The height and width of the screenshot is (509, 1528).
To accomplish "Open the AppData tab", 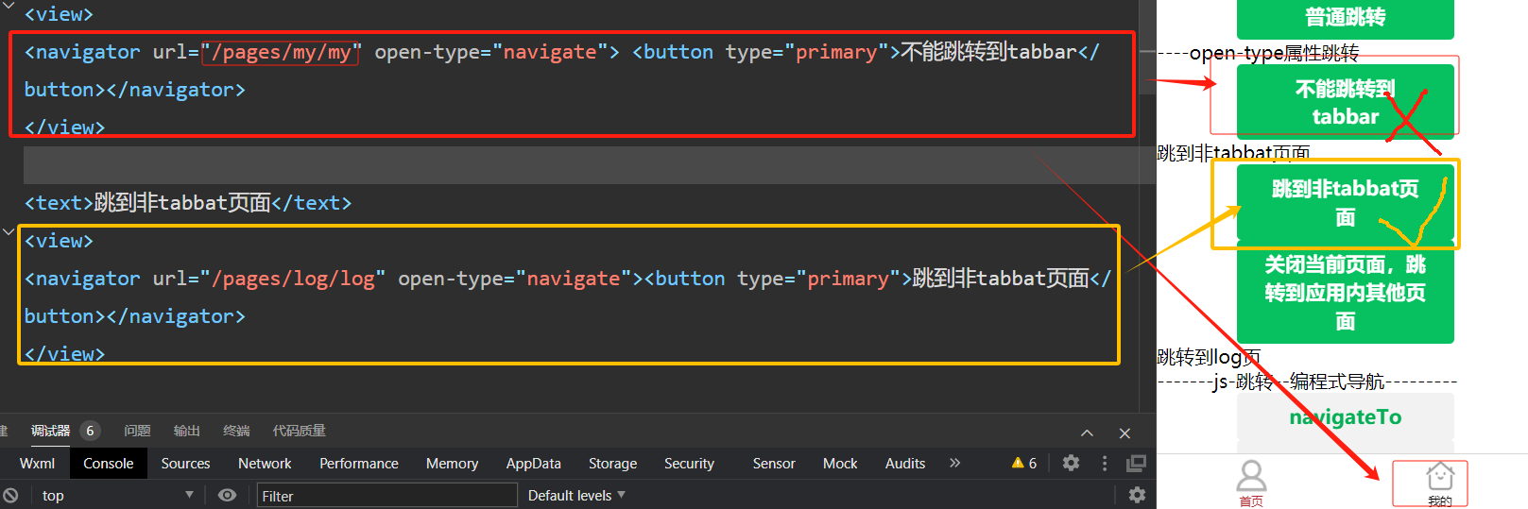I will [x=533, y=463].
